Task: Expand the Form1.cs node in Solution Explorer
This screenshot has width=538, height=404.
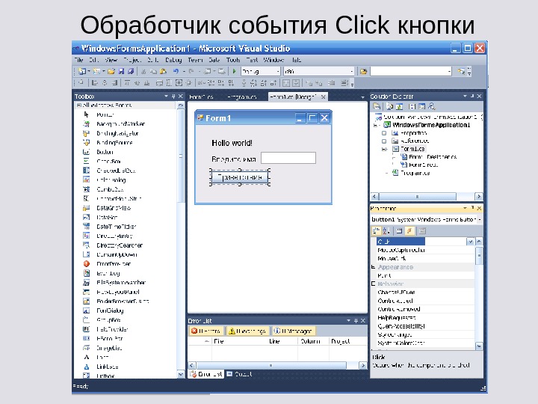Action: tap(384, 149)
